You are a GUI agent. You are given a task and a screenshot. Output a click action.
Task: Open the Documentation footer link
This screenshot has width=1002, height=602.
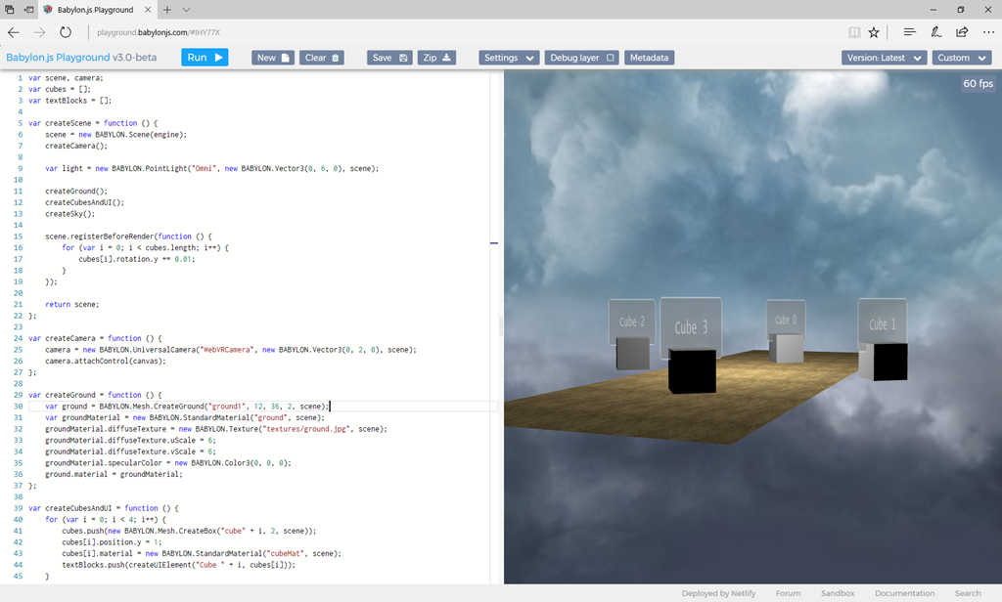pyautogui.click(x=904, y=593)
